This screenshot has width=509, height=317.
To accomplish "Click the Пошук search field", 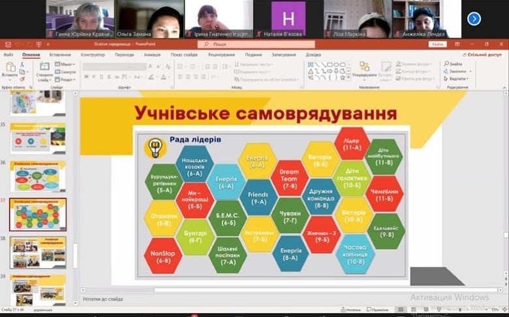I will 256,44.
